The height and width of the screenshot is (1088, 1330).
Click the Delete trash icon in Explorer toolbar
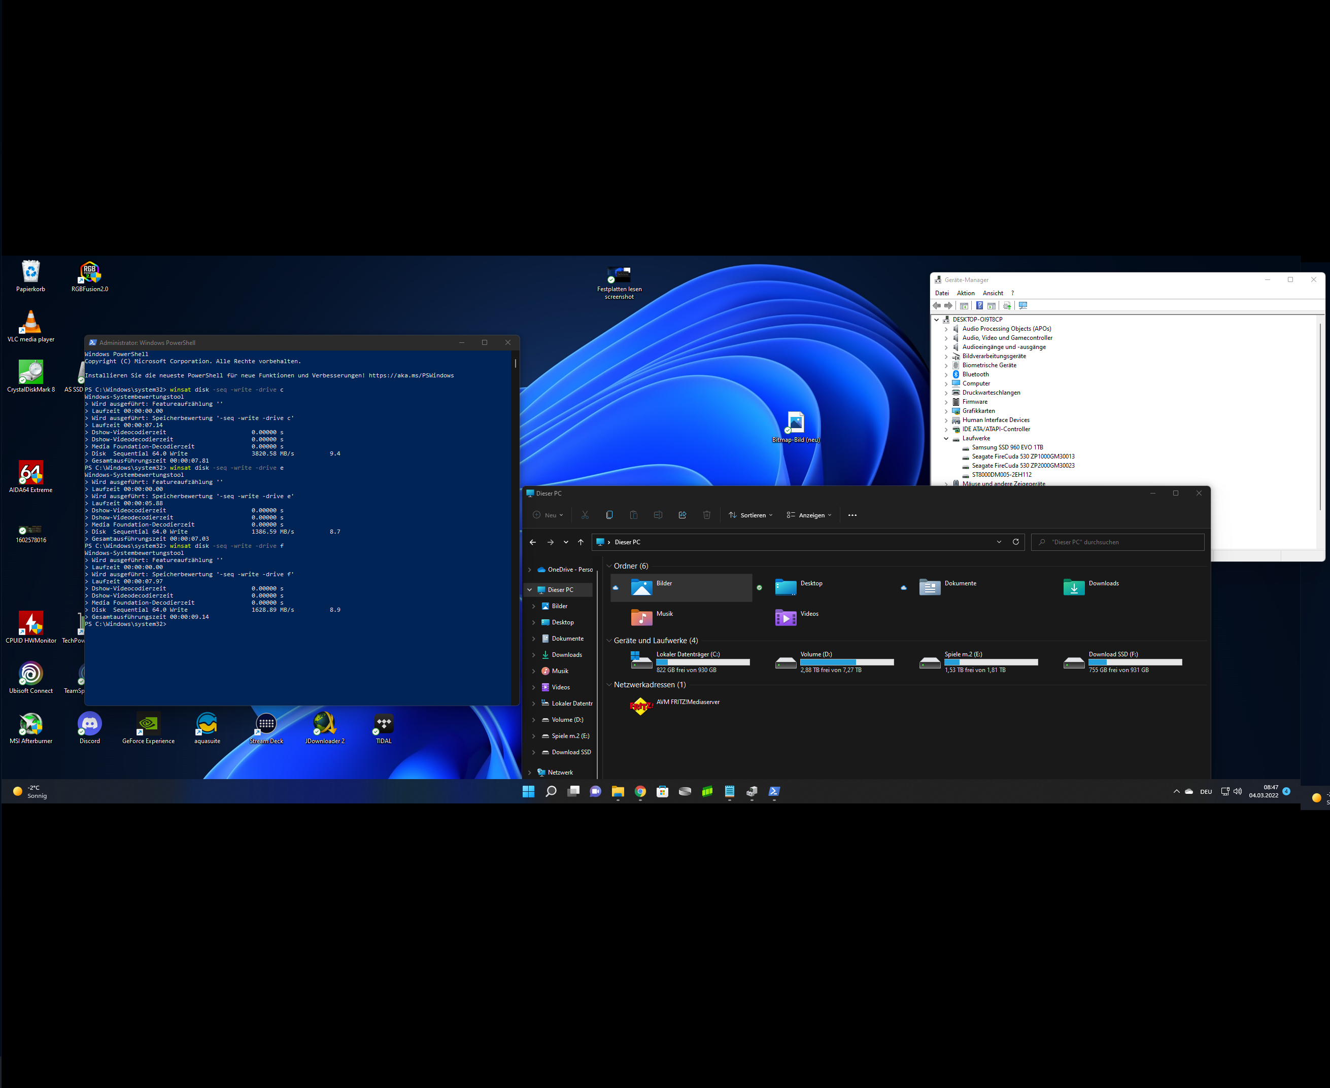coord(707,515)
